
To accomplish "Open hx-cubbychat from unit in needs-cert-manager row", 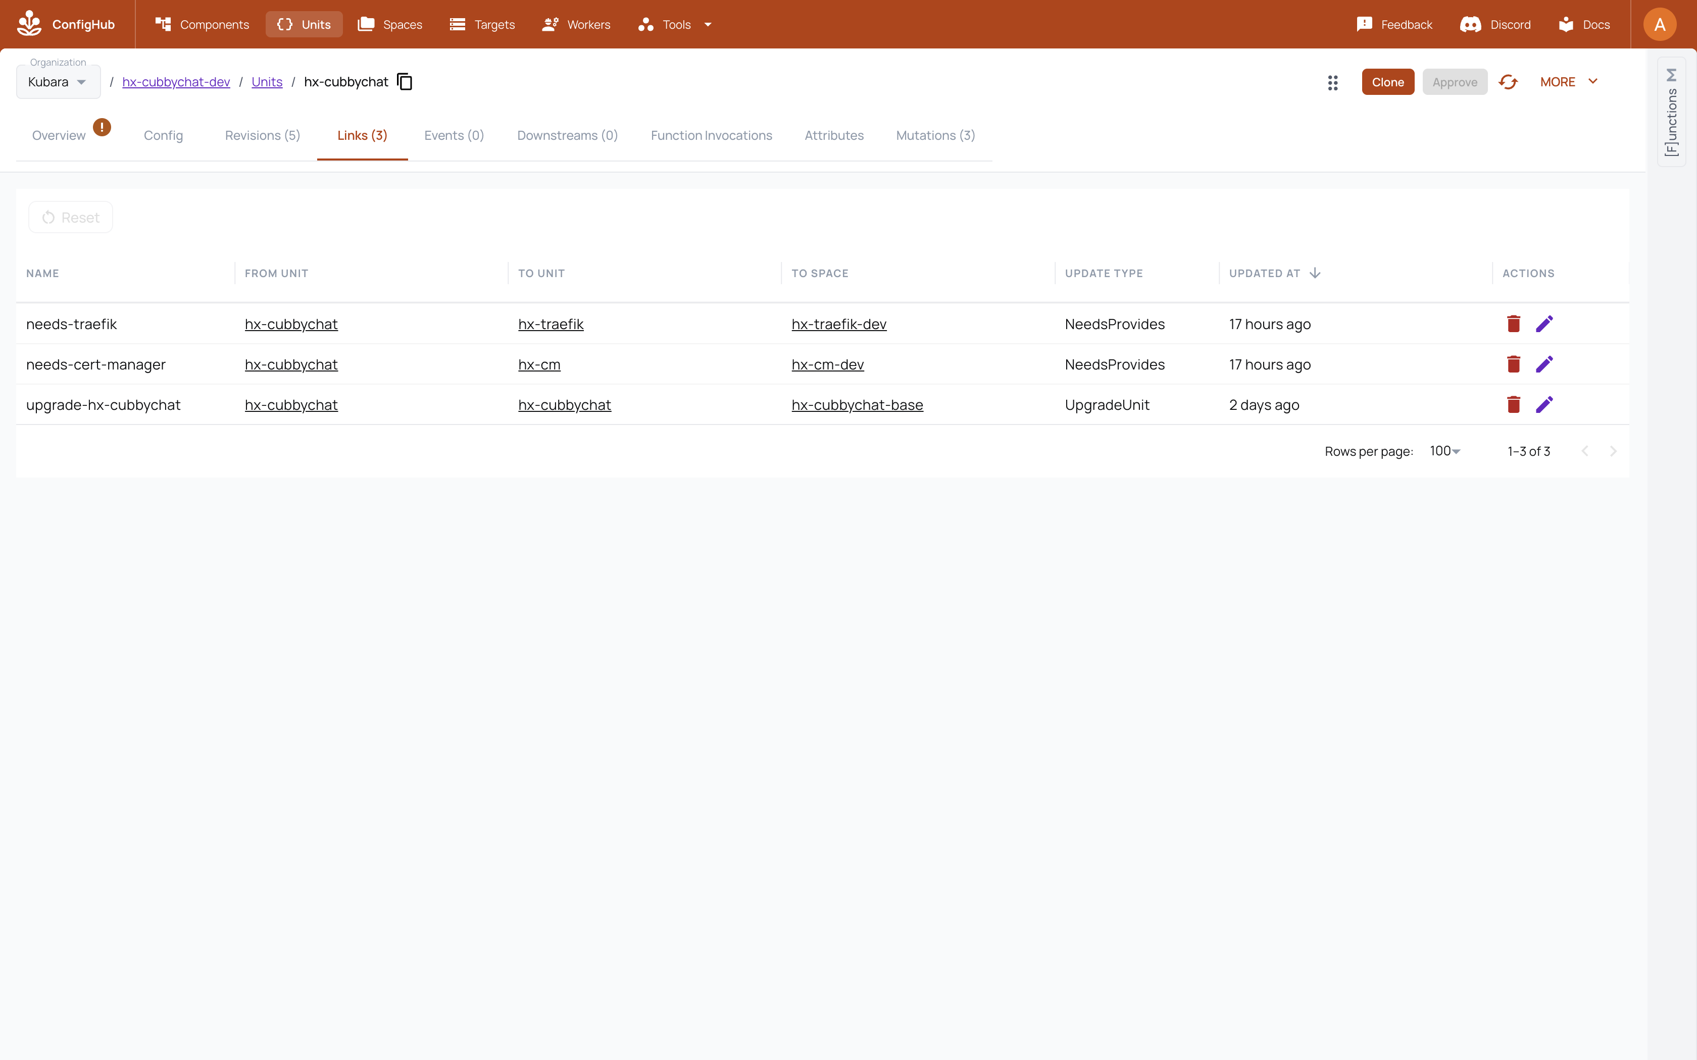I will click(x=291, y=364).
